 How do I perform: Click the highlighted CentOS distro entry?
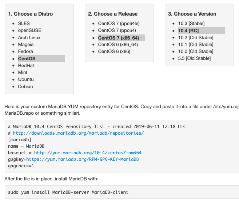[x=41, y=58]
